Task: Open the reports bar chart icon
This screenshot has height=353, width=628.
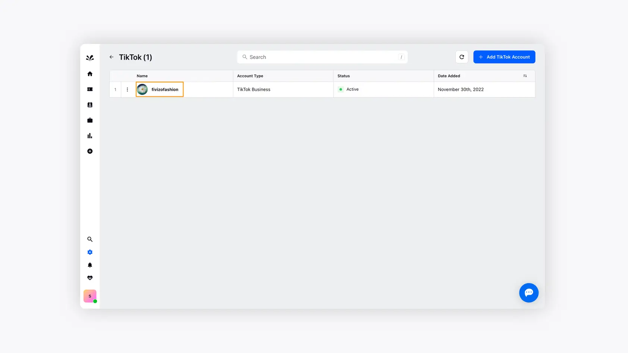Action: click(x=90, y=136)
